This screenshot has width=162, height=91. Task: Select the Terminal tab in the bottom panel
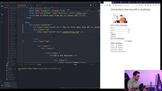point(39,64)
